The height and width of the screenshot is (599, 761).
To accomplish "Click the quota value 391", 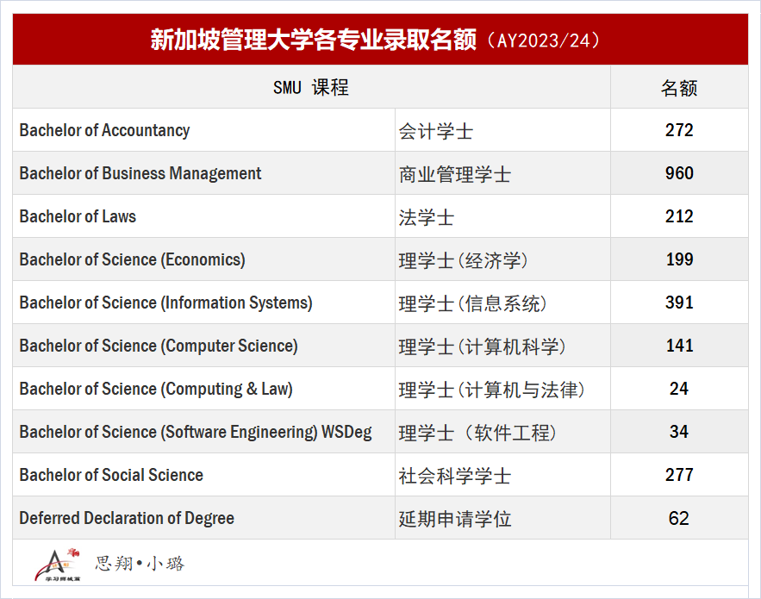I will click(679, 303).
